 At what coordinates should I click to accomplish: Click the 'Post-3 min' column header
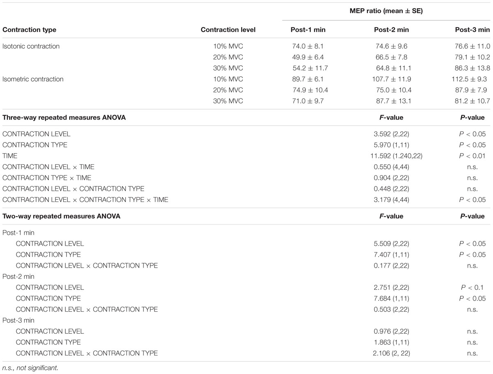(x=472, y=30)
